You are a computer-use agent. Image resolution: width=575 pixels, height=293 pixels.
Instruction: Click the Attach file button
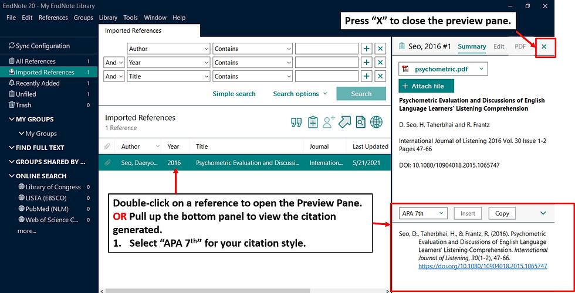[427, 86]
